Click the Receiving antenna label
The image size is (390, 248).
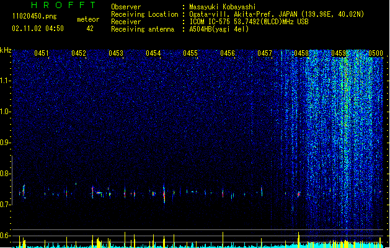click(x=143, y=29)
